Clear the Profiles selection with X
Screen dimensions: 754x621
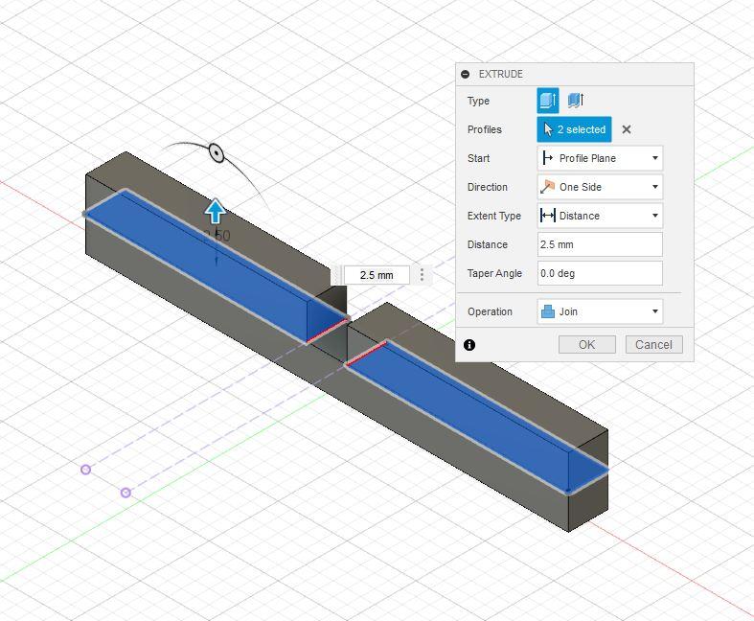point(626,129)
